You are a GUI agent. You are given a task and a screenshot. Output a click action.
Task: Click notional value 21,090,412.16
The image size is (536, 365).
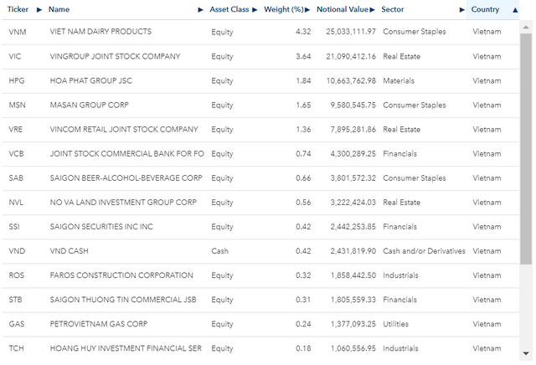tap(351, 56)
